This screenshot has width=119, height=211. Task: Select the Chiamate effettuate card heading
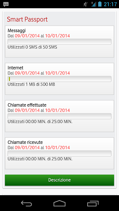(x=27, y=105)
